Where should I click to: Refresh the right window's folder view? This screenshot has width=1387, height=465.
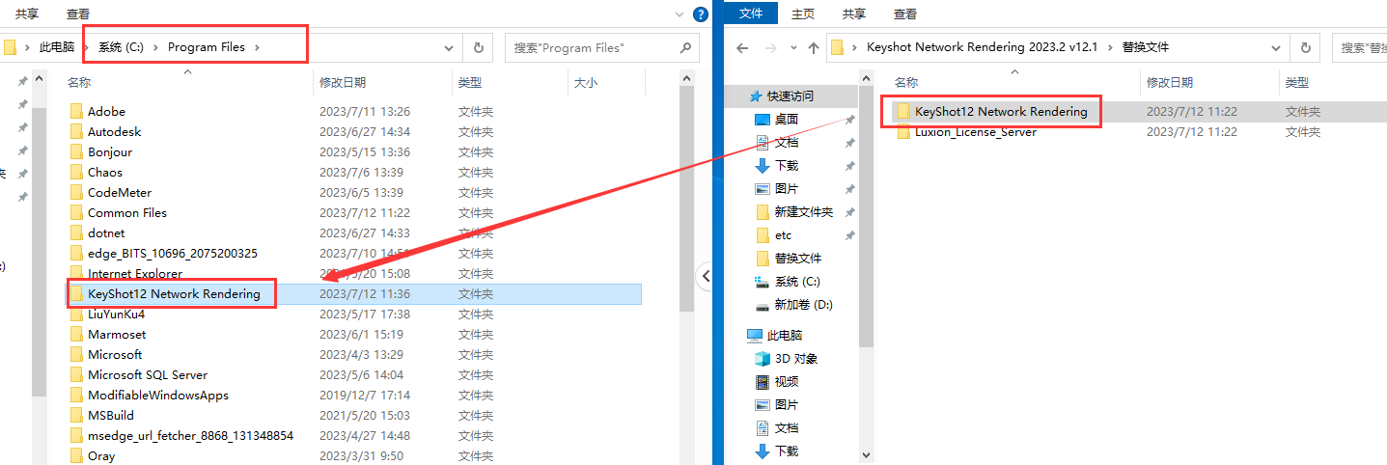coord(1306,47)
